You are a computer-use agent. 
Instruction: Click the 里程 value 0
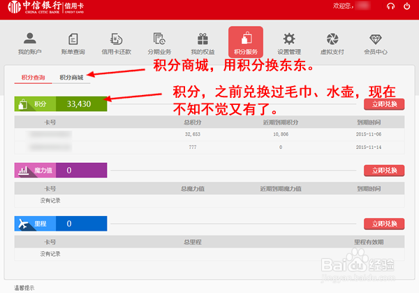[x=69, y=224]
